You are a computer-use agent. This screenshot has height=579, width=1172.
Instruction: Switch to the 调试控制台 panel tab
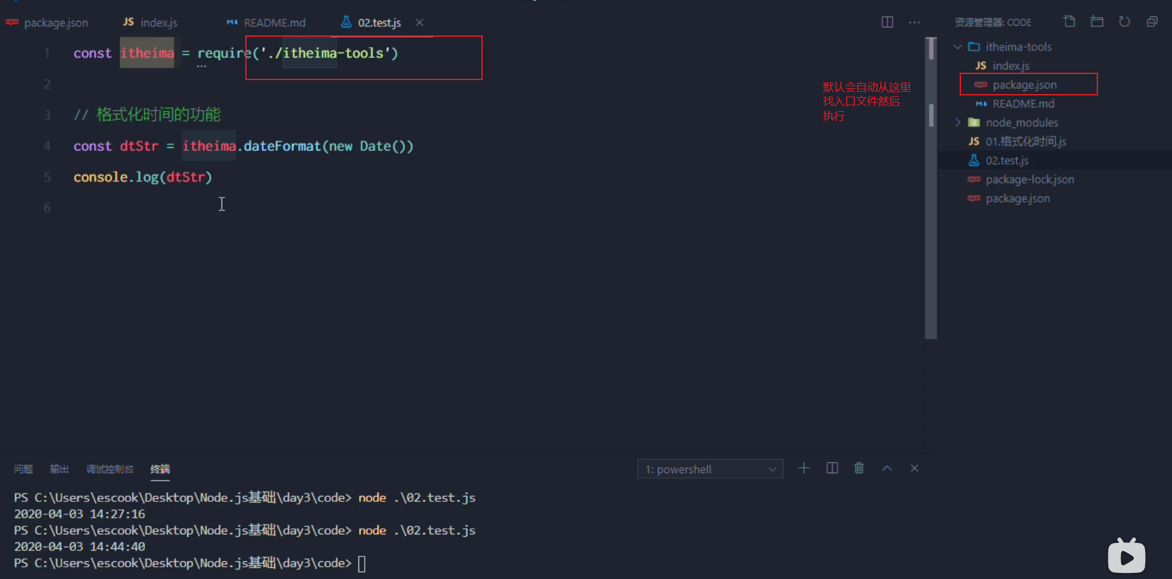tap(109, 469)
